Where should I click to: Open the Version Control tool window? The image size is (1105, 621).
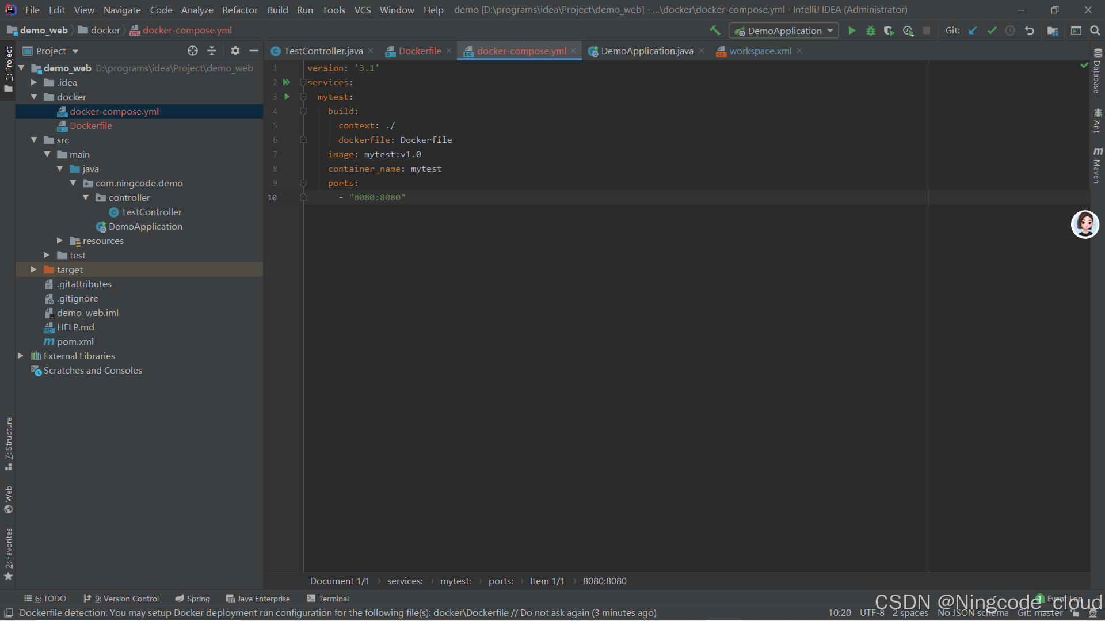coord(121,599)
